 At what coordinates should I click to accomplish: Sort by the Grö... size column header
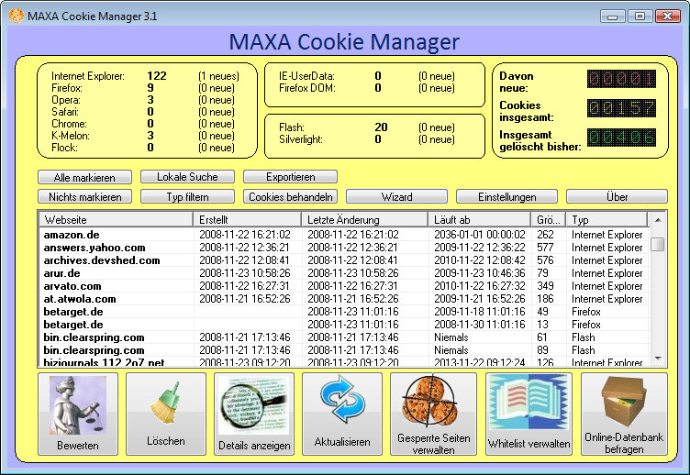(549, 219)
